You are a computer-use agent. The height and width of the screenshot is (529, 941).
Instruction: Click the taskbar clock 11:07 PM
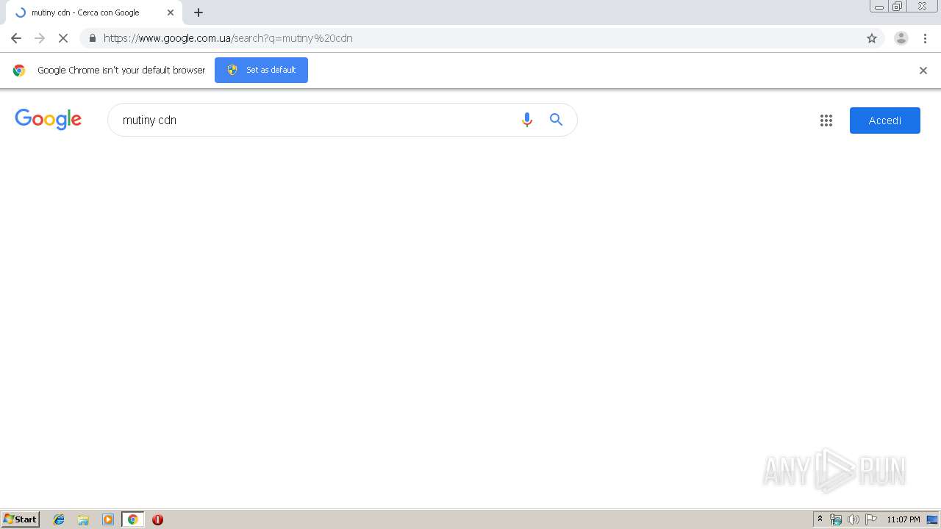point(903,519)
